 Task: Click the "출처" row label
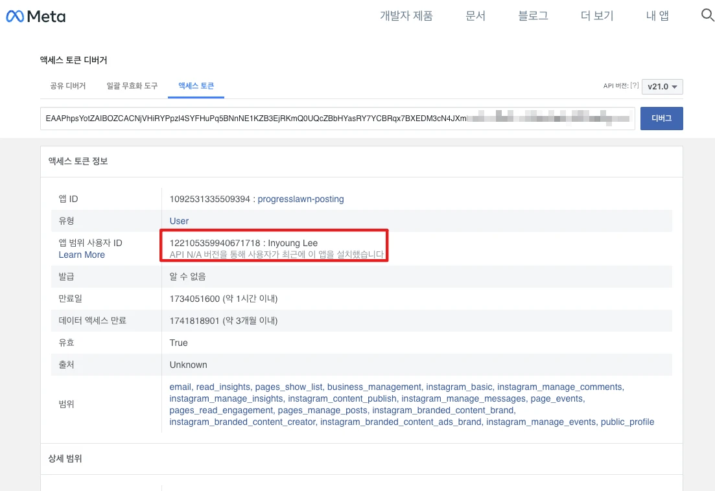(x=66, y=365)
